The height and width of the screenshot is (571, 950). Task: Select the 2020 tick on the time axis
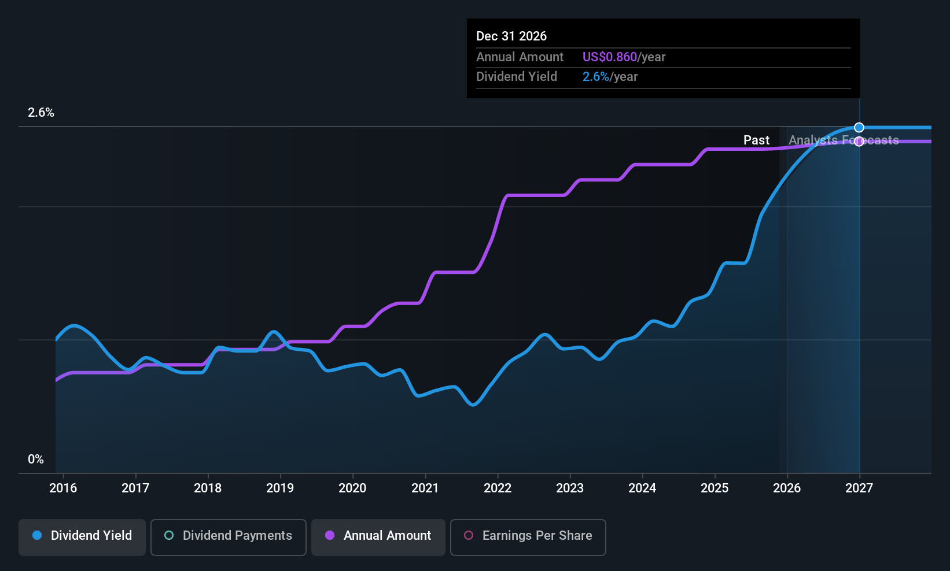pyautogui.click(x=352, y=488)
